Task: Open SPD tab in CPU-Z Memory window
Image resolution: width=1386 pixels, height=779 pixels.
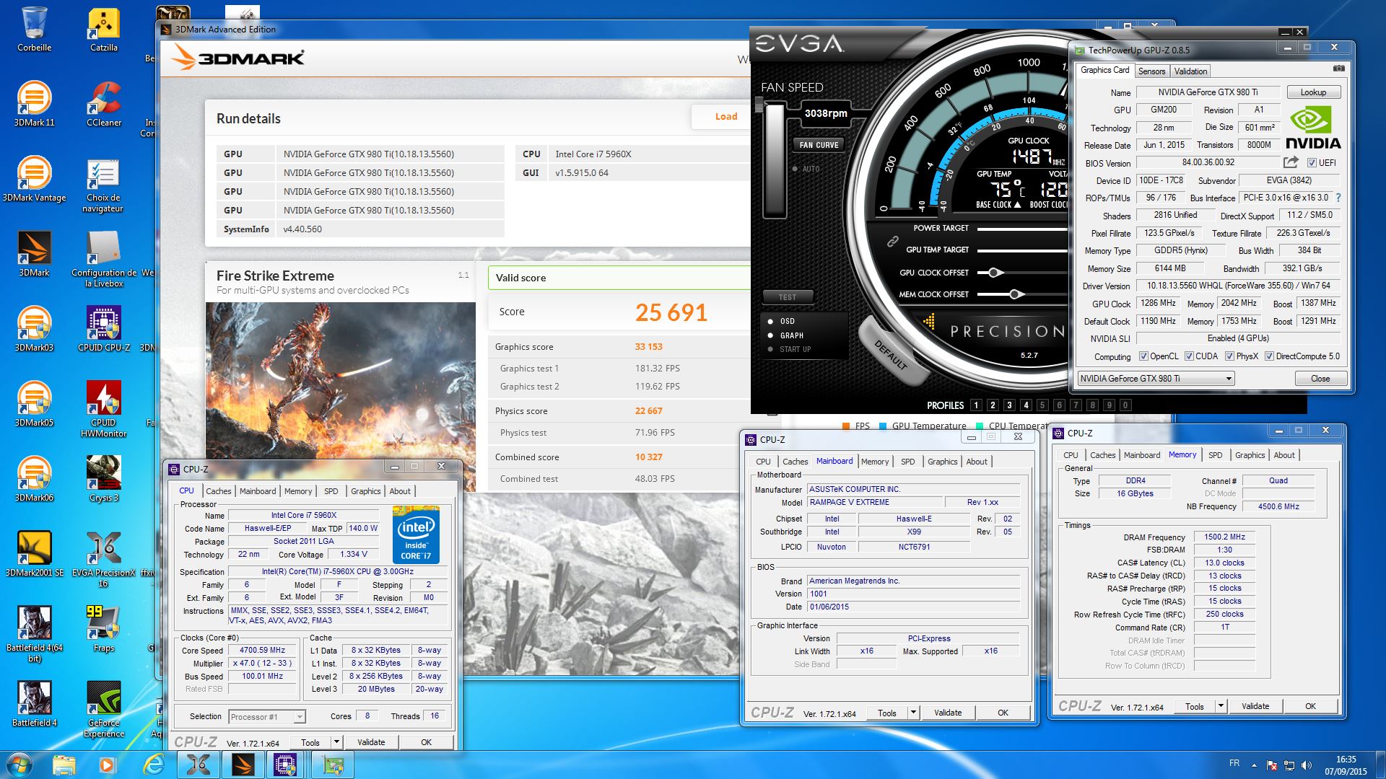Action: [x=1216, y=455]
